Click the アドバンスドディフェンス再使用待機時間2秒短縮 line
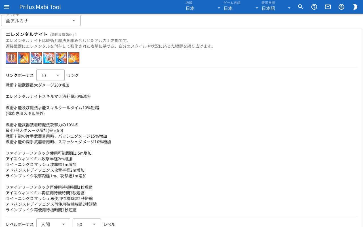 click(51, 204)
